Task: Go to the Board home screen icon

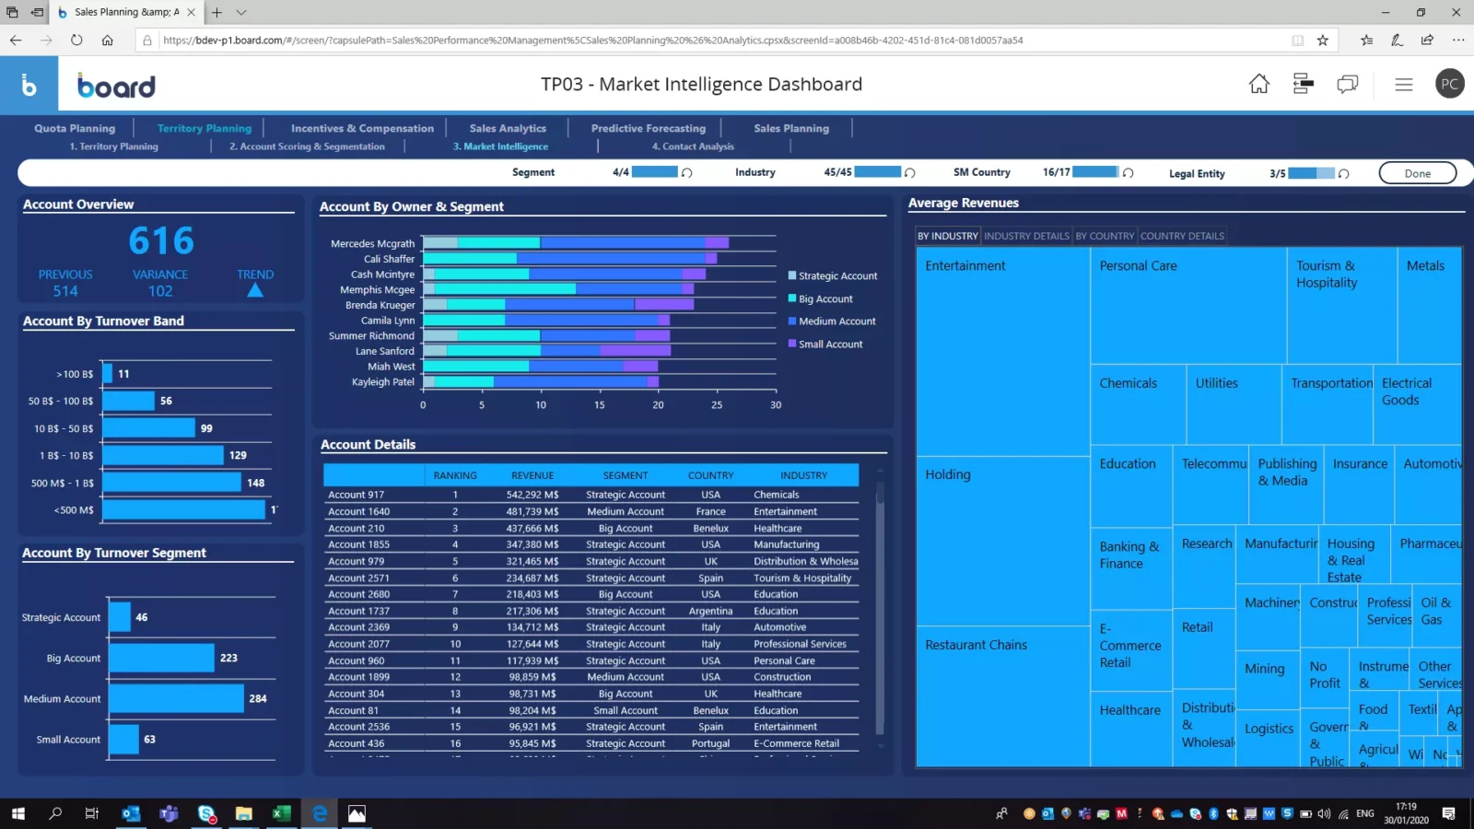Action: tap(1258, 85)
